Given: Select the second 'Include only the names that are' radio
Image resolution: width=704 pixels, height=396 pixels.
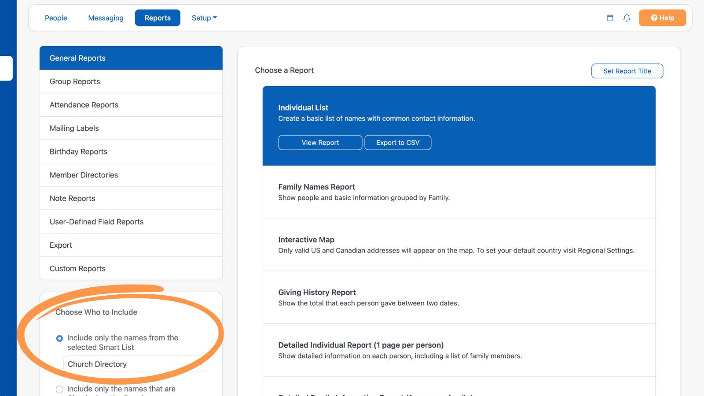Looking at the screenshot, I should [x=59, y=389].
